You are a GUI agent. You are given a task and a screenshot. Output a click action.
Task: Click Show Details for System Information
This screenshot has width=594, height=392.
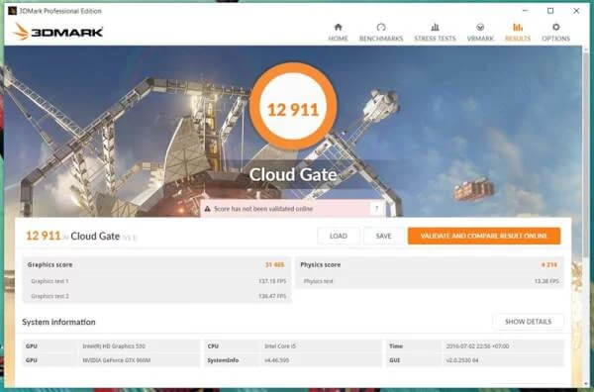(x=528, y=322)
